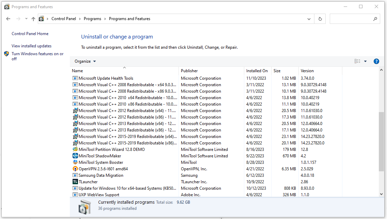387x219 pixels.
Task: Expand chevron after Programs breadcrumb
Action: coord(105,19)
